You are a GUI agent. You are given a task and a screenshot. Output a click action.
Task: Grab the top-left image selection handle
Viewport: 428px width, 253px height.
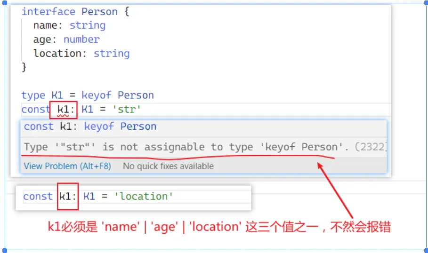click(x=5, y=3)
